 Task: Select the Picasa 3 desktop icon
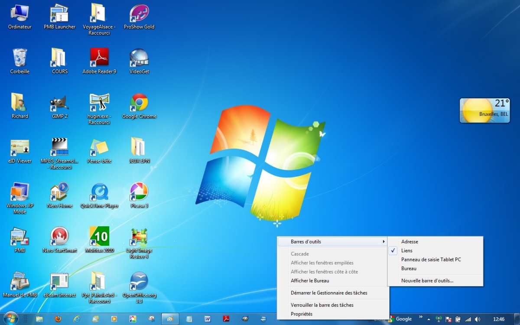coord(139,195)
